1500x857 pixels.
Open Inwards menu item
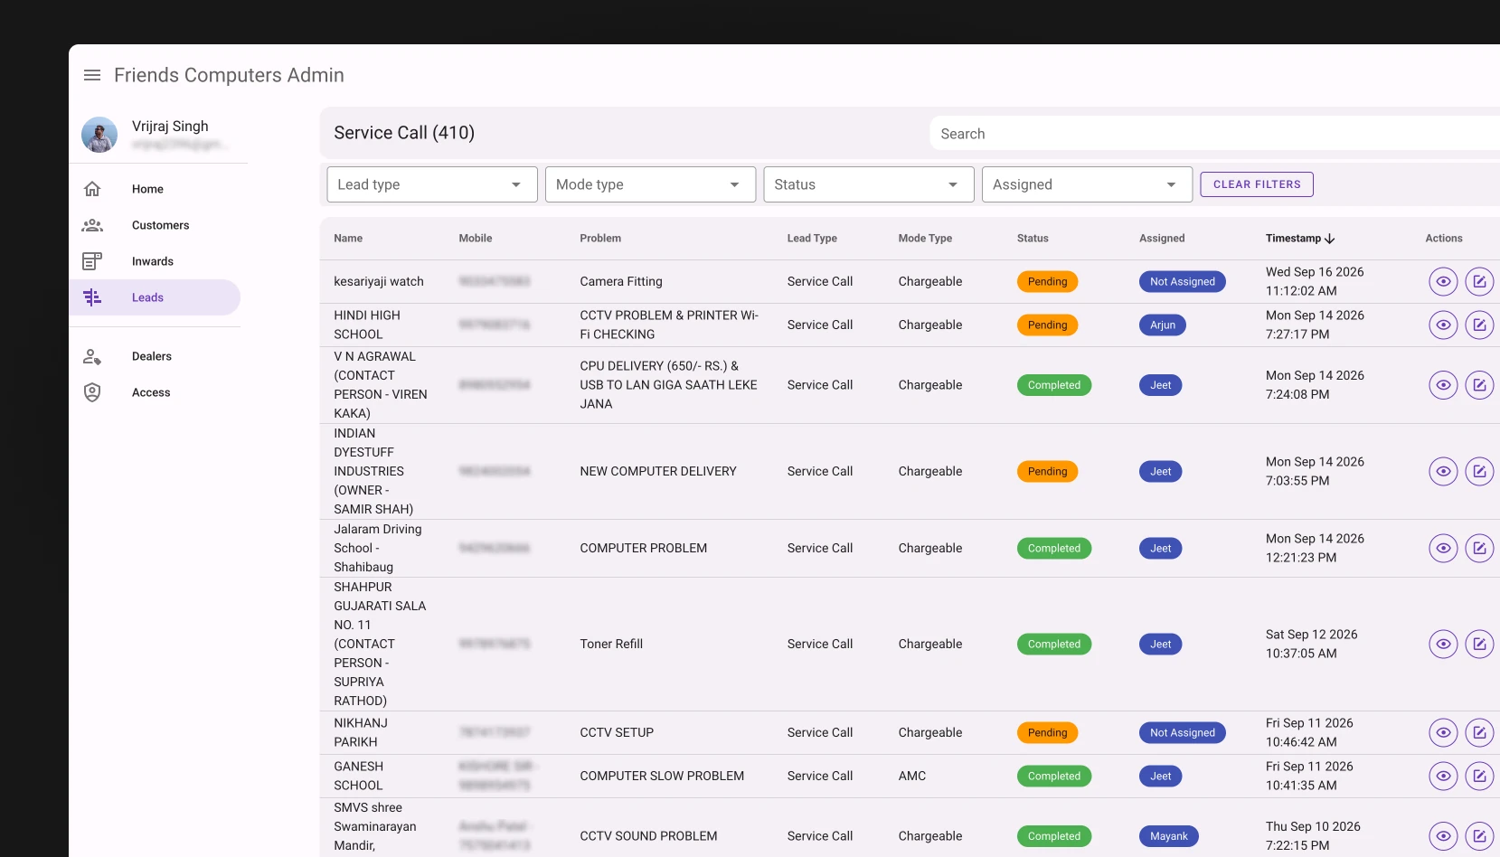coord(155,261)
